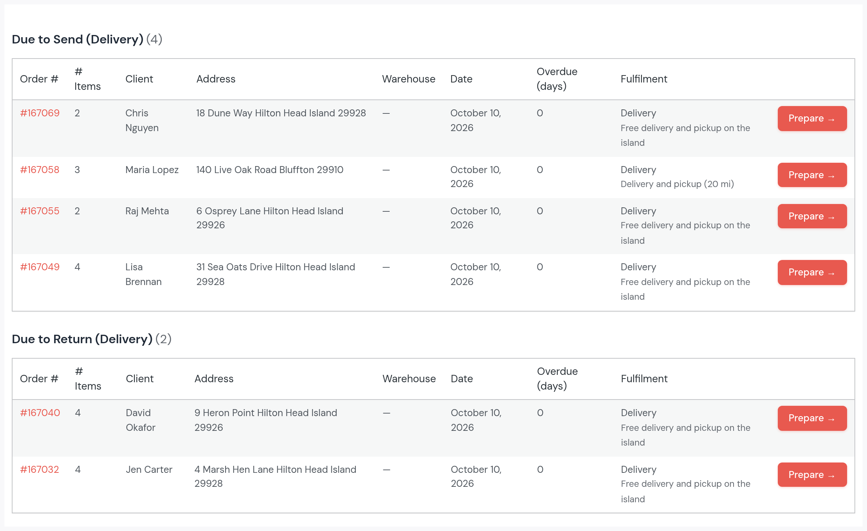Viewport: 867px width, 531px height.
Task: Click Prepare for Lisa Brennan's order
Action: coord(812,272)
